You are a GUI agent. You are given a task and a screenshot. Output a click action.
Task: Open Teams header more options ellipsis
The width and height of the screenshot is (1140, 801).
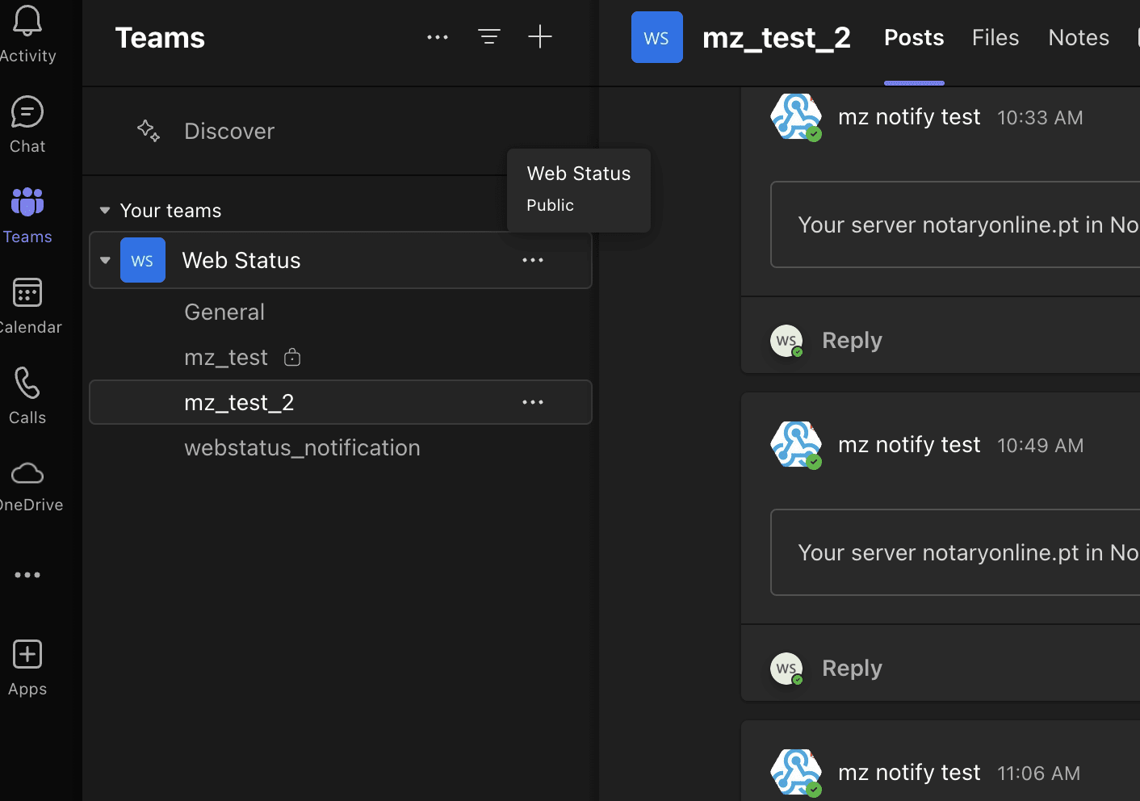point(437,37)
